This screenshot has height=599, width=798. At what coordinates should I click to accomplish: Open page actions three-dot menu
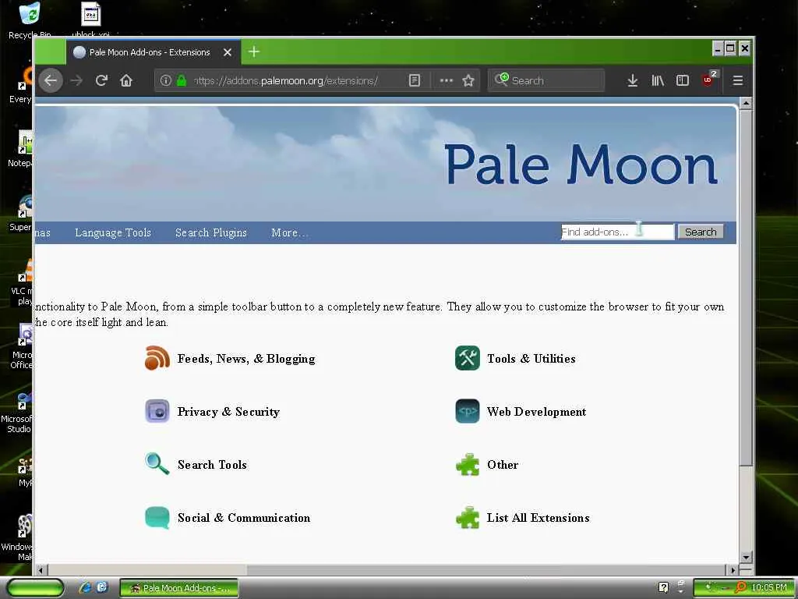click(x=447, y=80)
